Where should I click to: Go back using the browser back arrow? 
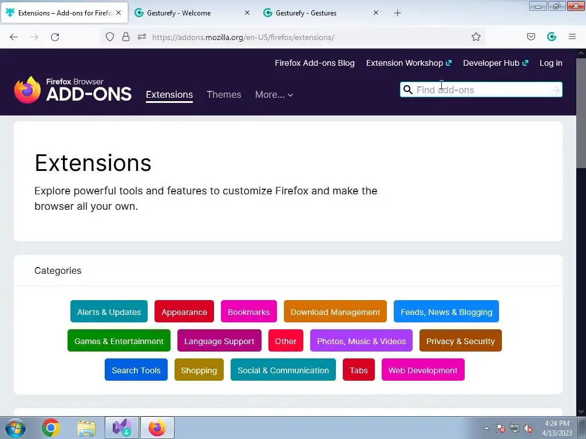pos(14,37)
